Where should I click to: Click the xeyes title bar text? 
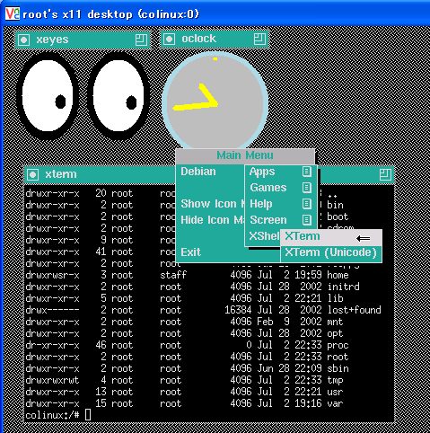[x=52, y=40]
